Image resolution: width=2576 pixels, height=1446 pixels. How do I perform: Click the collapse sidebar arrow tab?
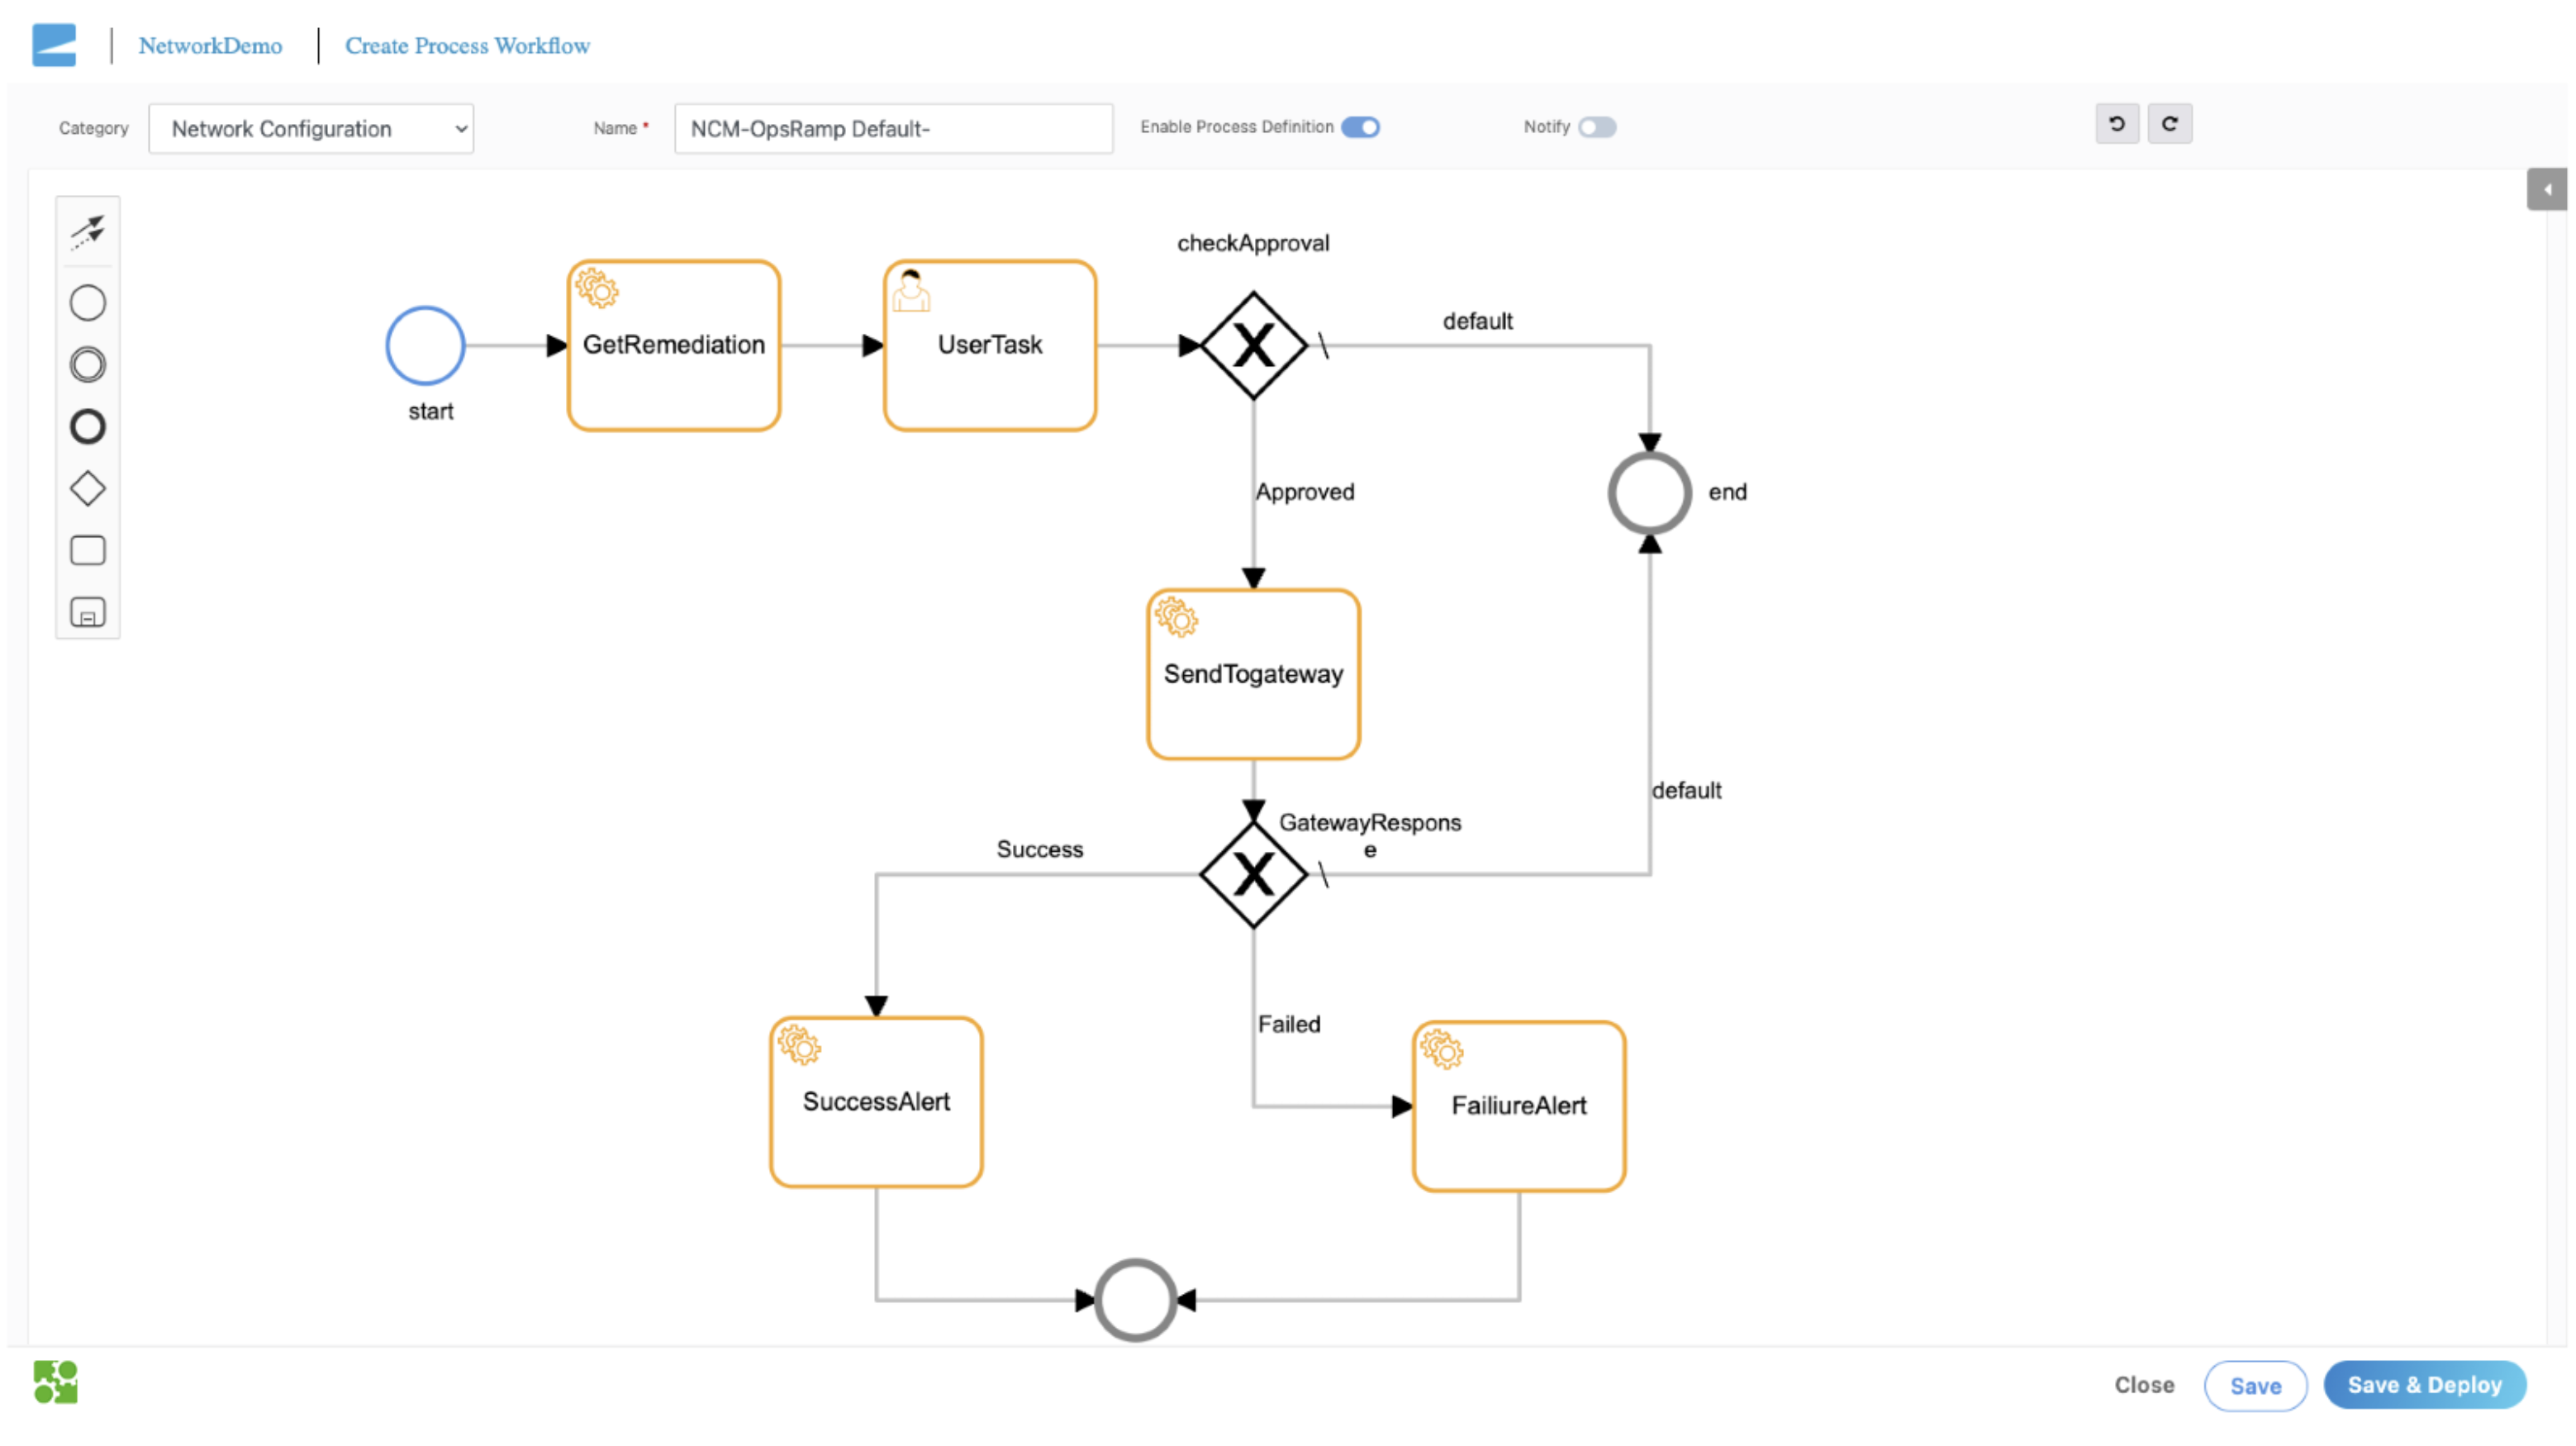pyautogui.click(x=2548, y=191)
